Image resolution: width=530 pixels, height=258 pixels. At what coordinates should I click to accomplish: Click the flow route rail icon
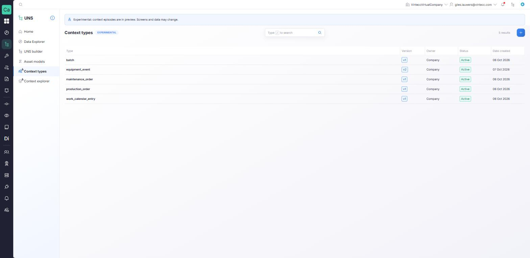pos(6,67)
